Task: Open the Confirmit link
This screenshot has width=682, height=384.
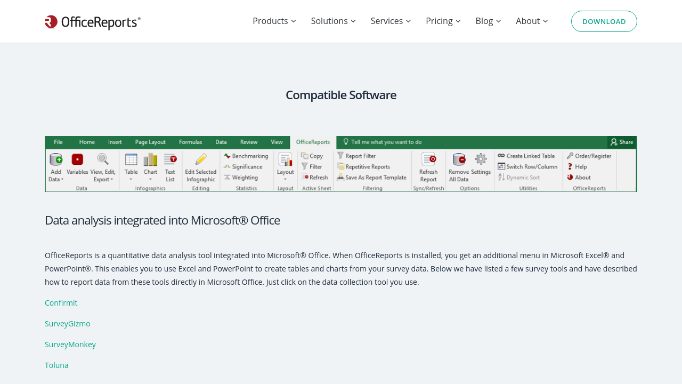Action: click(x=61, y=303)
